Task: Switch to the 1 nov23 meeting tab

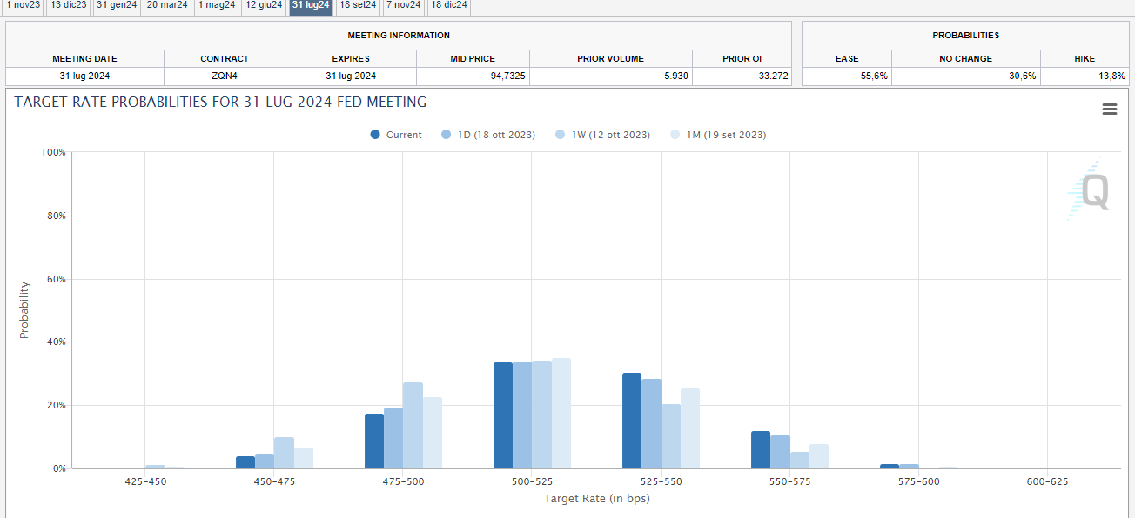Action: click(22, 6)
